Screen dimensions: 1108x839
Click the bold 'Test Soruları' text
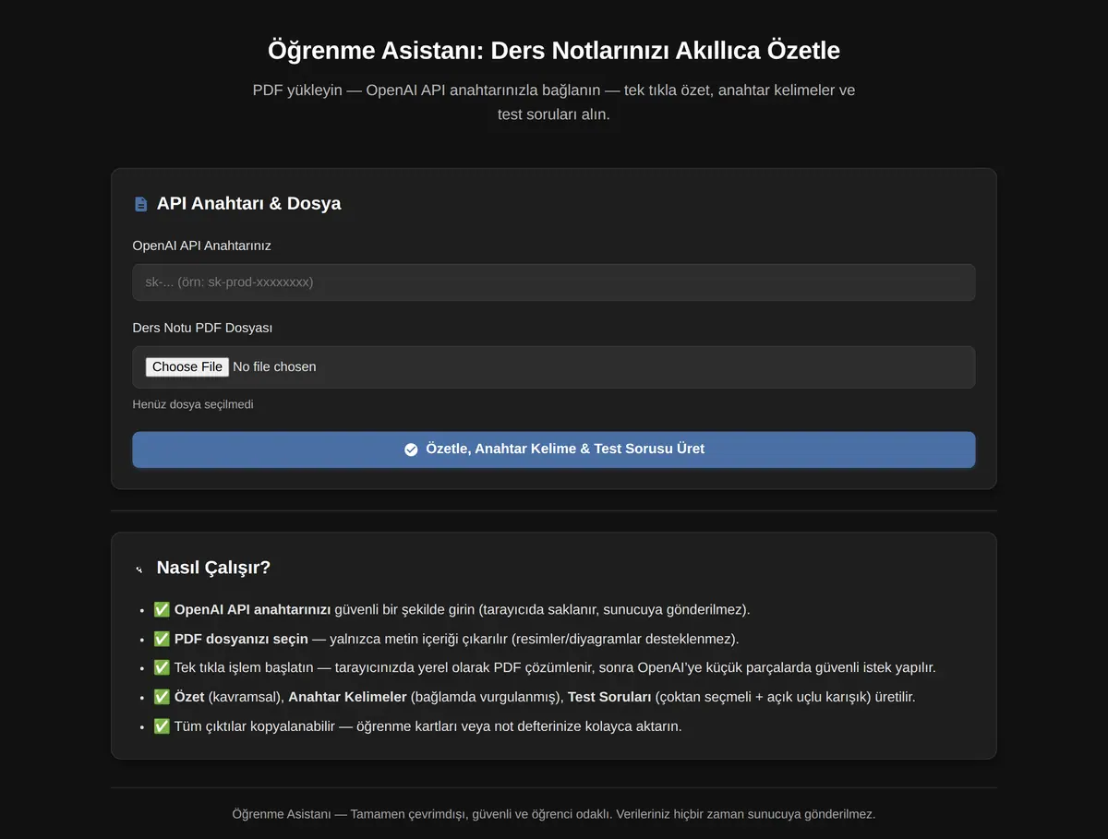coord(609,697)
